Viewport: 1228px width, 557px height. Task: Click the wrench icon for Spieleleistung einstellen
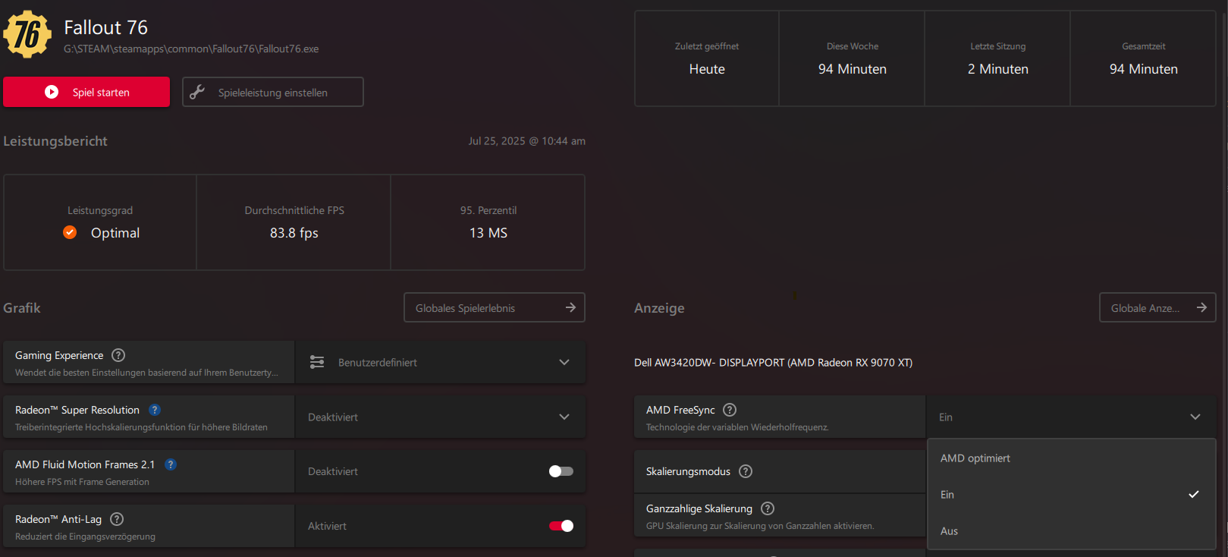[x=197, y=92]
